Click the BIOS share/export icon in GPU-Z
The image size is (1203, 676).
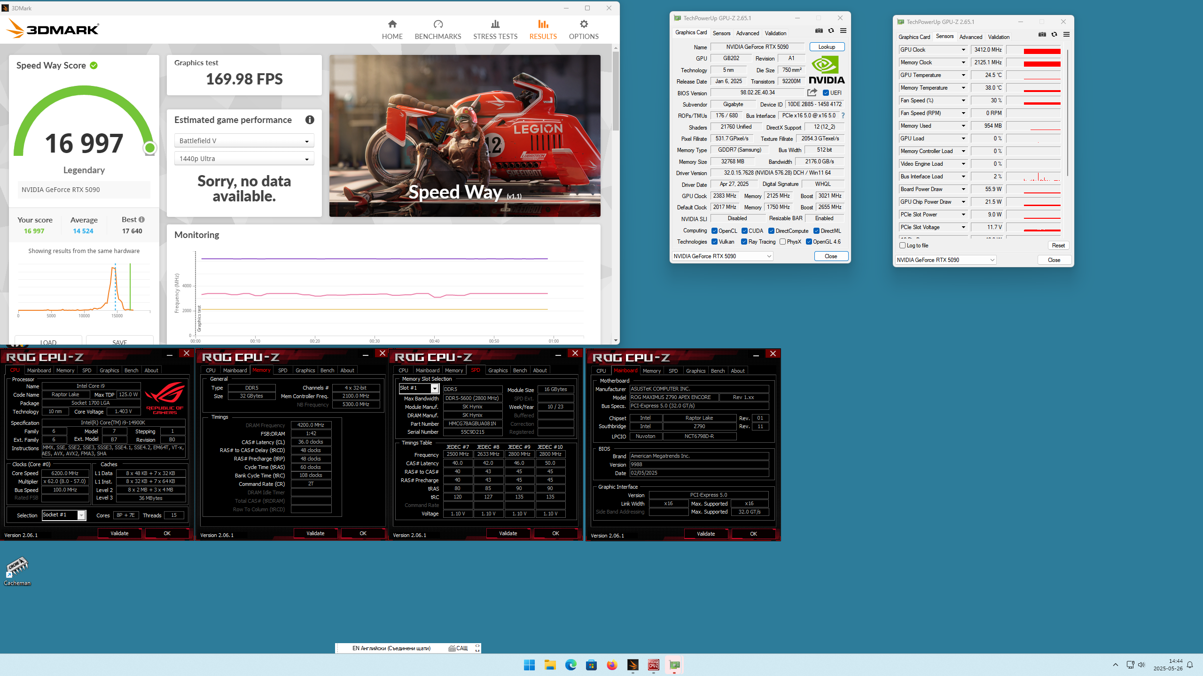(x=812, y=92)
